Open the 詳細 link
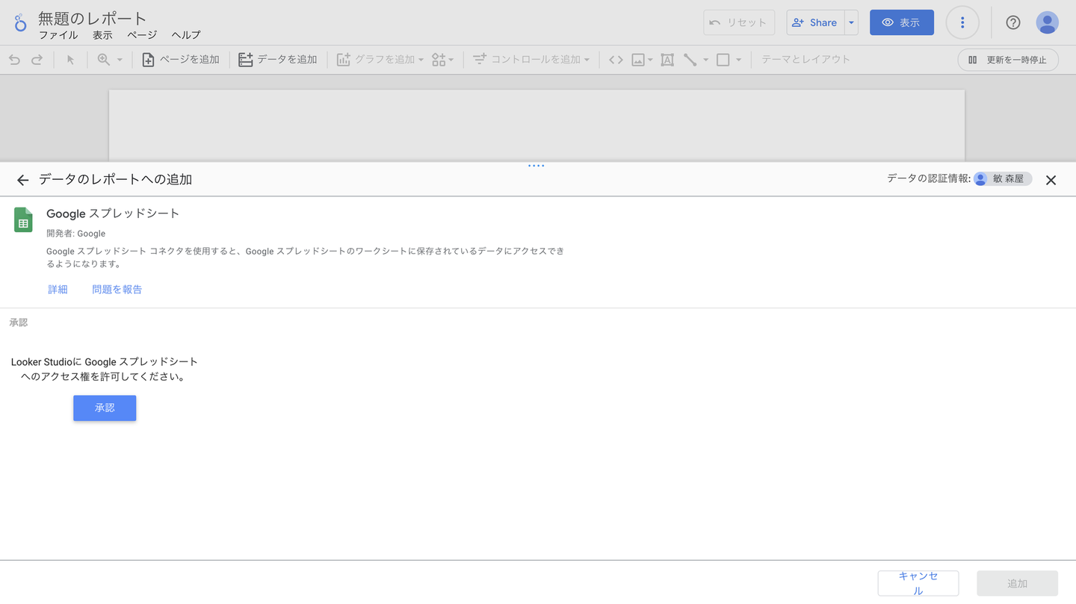The image size is (1076, 604). coord(58,290)
